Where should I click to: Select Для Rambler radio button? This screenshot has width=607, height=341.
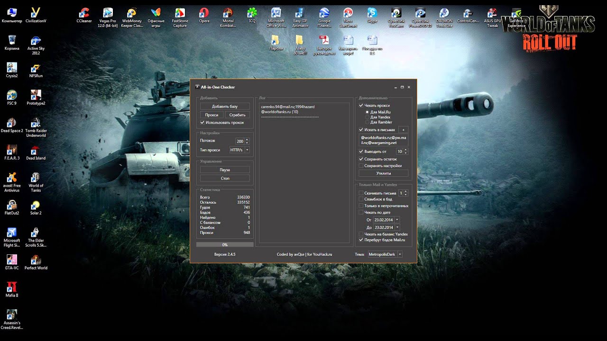pyautogui.click(x=367, y=122)
